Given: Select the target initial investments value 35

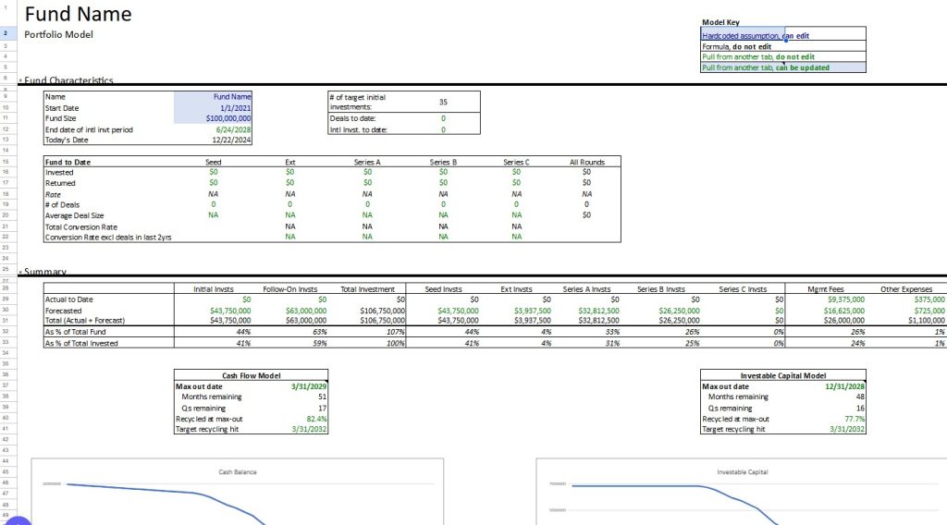Looking at the screenshot, I should click(443, 102).
